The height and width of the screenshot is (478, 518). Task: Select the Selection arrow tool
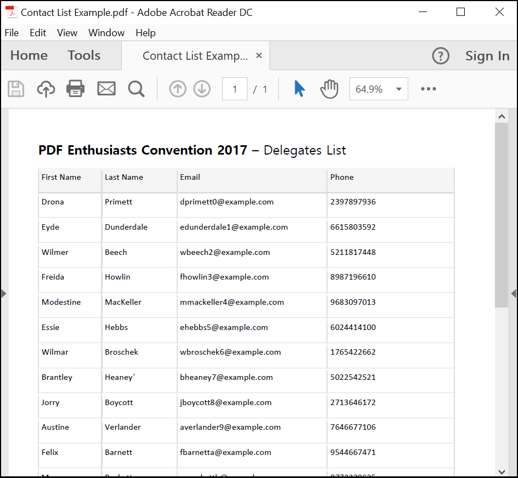click(x=299, y=88)
